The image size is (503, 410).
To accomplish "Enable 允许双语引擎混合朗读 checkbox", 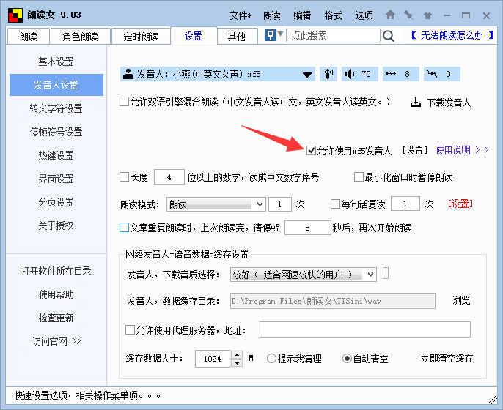I will [x=124, y=102].
